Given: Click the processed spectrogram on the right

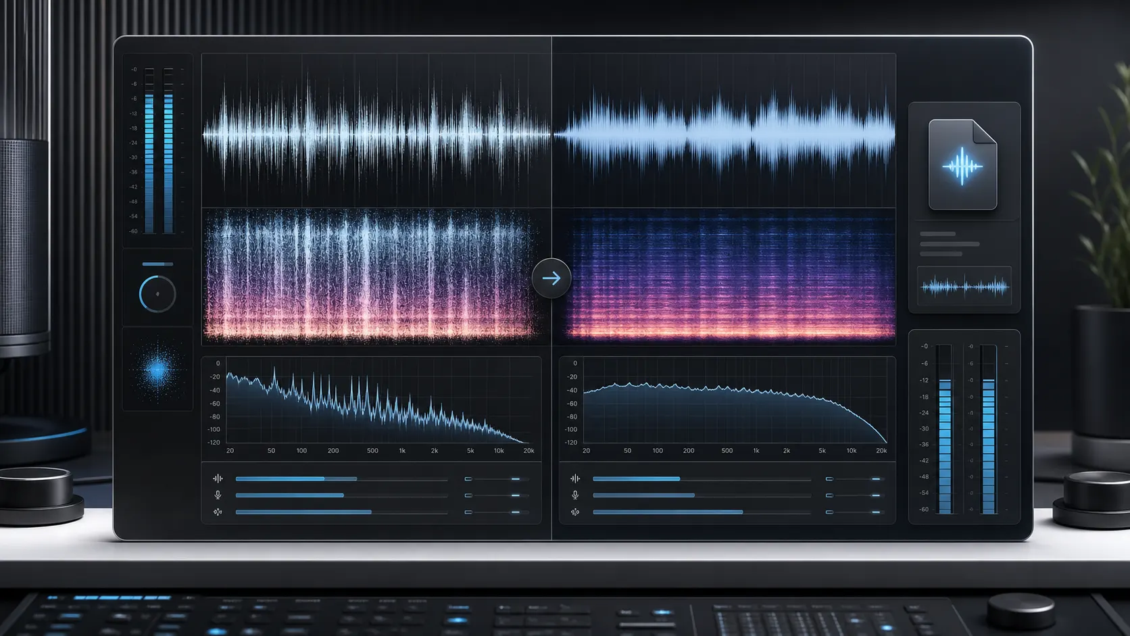Looking at the screenshot, I should point(724,276).
